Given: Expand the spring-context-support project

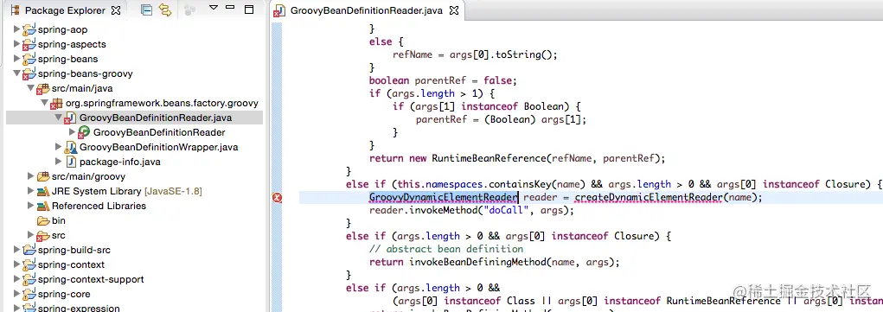Looking at the screenshot, I should coord(17,279).
